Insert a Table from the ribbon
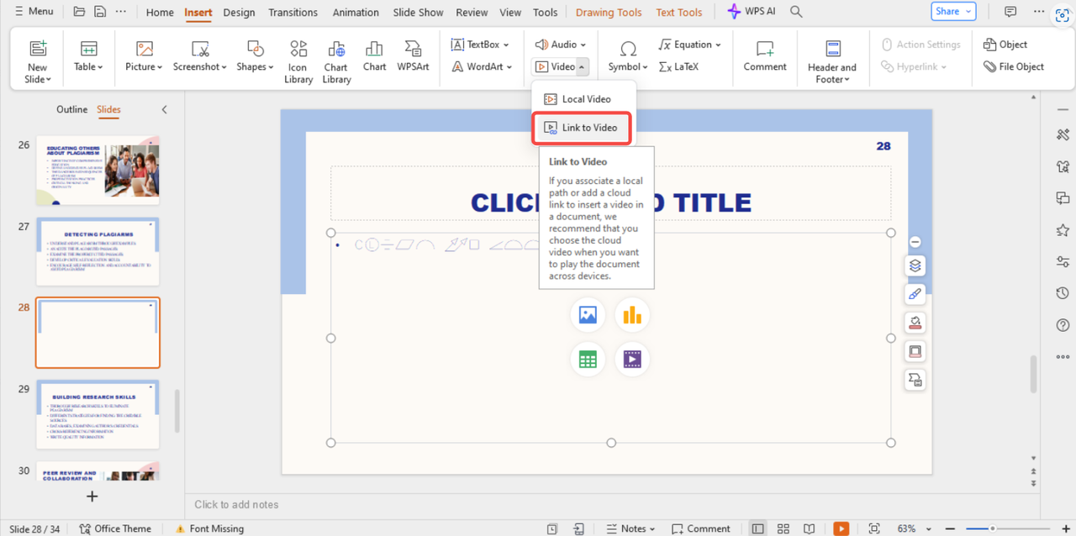1076x536 pixels. (88, 55)
